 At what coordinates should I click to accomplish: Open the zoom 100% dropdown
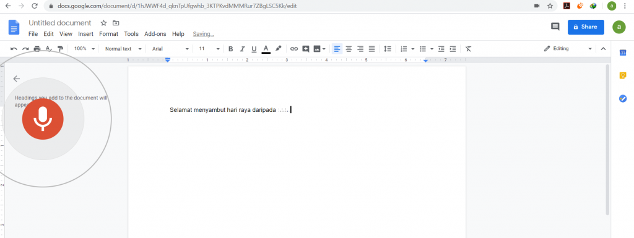pyautogui.click(x=84, y=49)
